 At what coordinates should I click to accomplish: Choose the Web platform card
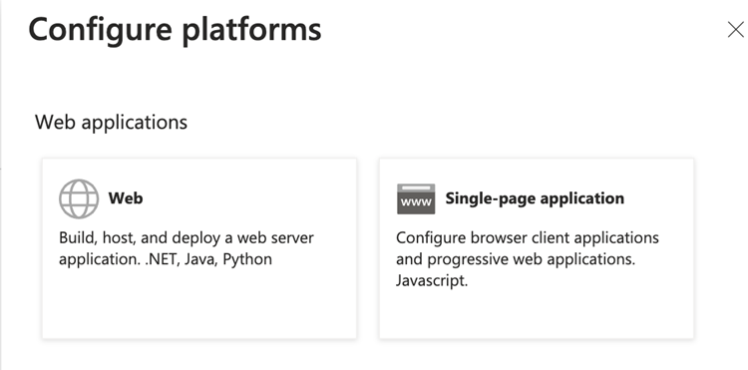pos(199,248)
